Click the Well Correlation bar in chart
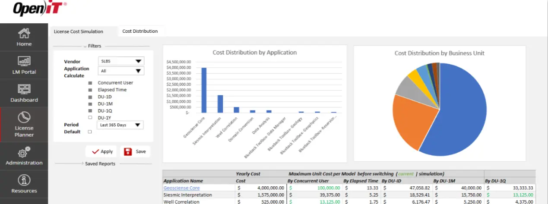The image size is (548, 204). (x=236, y=110)
